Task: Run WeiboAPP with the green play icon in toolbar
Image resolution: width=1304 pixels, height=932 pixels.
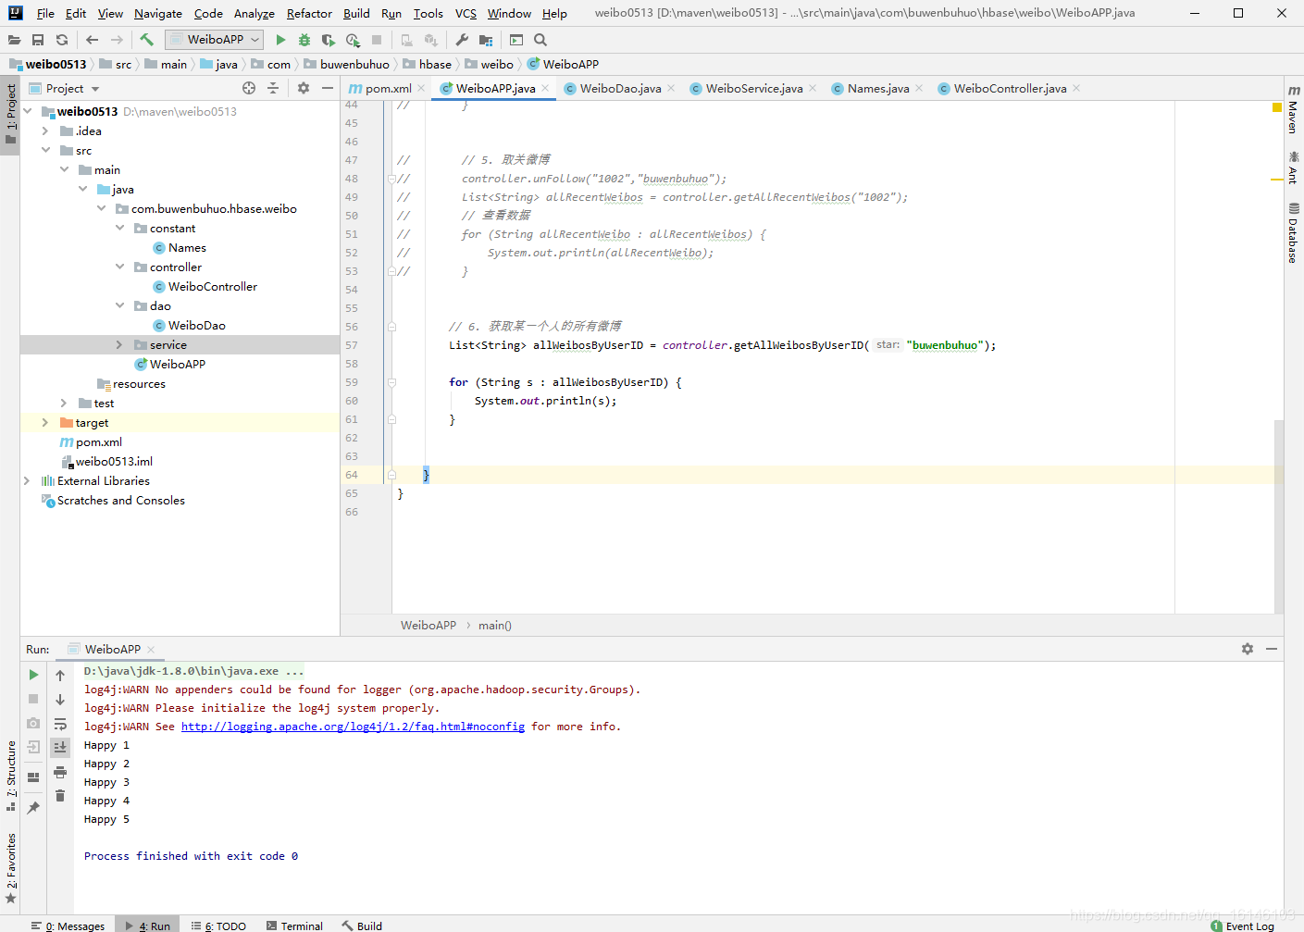Action: coord(280,40)
